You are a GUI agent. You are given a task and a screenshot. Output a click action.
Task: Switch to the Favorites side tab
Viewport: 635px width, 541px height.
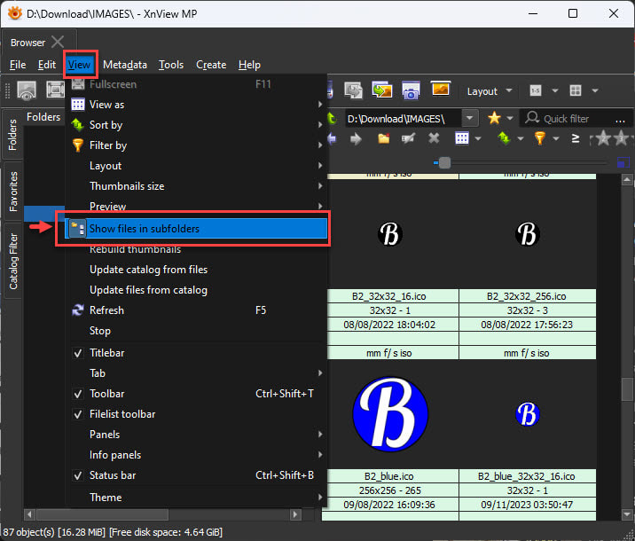[x=13, y=192]
